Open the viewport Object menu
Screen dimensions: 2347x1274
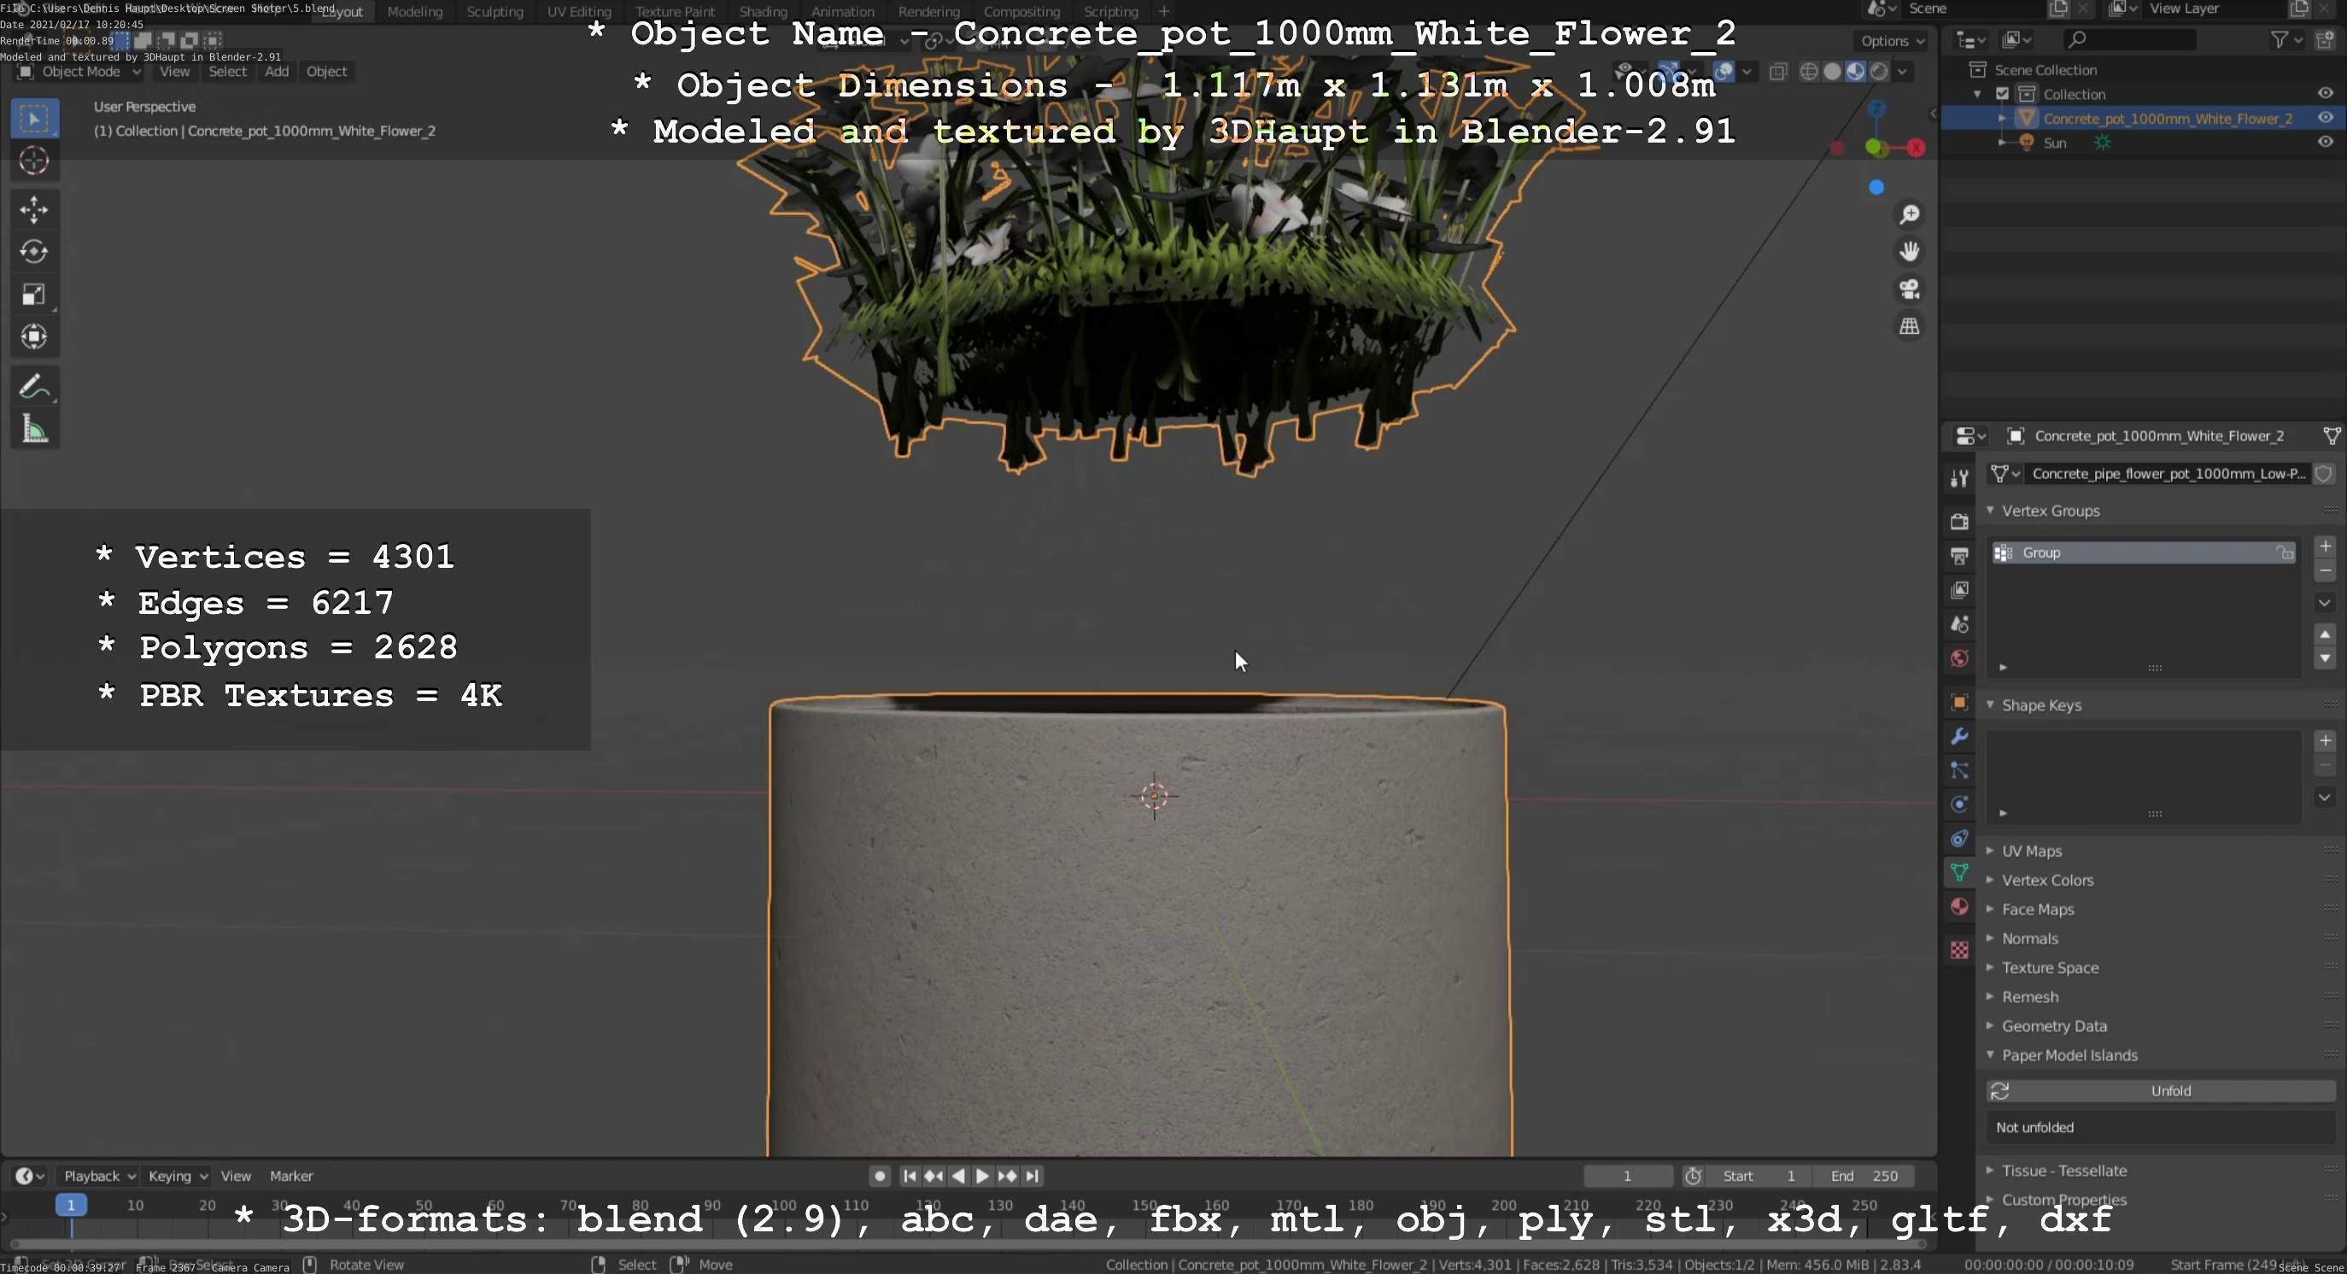326,72
